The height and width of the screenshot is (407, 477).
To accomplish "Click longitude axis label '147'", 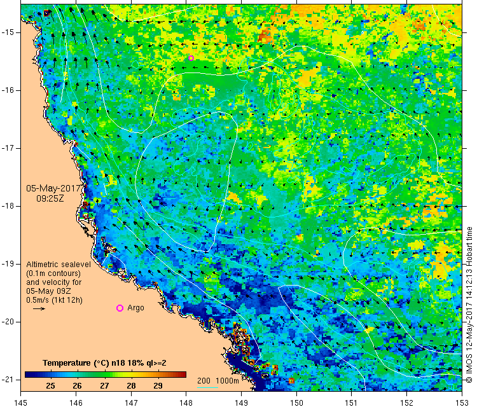I will tap(131, 403).
